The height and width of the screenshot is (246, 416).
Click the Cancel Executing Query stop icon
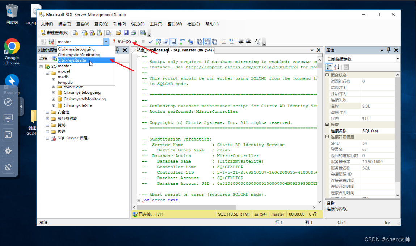tap(143, 42)
